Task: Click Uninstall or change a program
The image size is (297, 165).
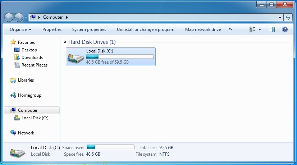Action: coord(146,29)
